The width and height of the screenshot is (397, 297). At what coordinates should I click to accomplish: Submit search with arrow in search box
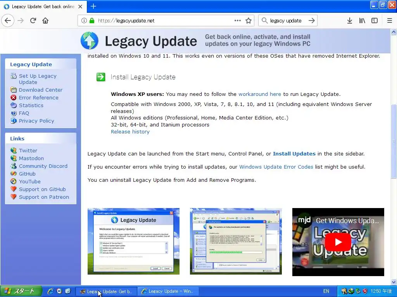click(x=312, y=20)
